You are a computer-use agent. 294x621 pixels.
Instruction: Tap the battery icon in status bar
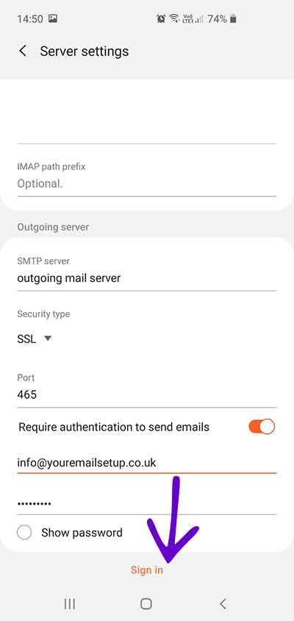233,18
